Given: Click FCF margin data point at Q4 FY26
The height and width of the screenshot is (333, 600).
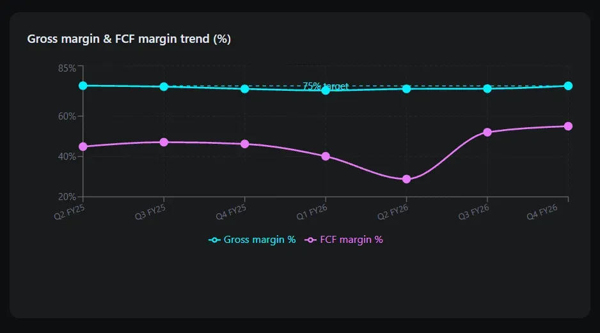Looking at the screenshot, I should tap(568, 126).
